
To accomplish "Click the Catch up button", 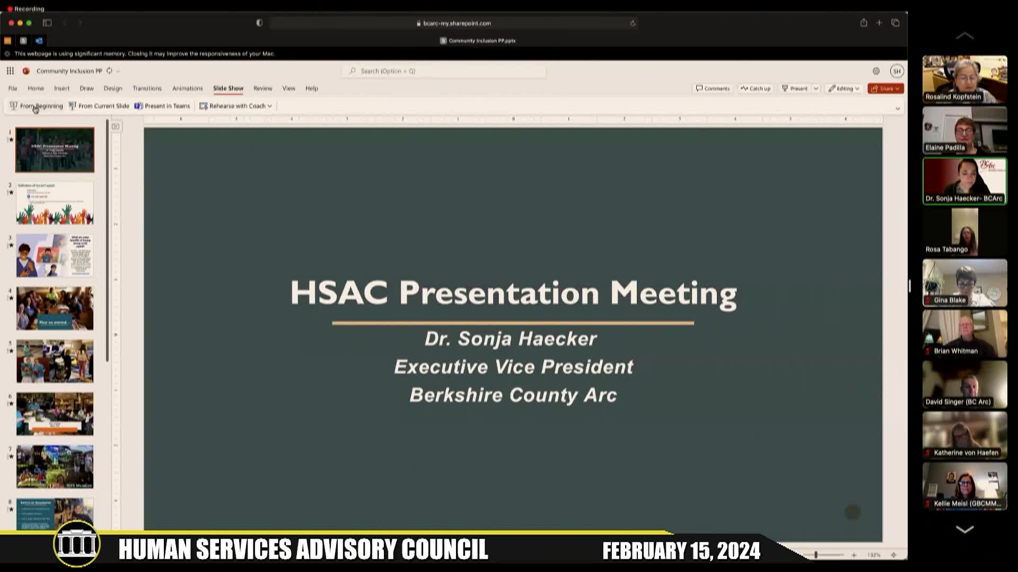I will 756,88.
